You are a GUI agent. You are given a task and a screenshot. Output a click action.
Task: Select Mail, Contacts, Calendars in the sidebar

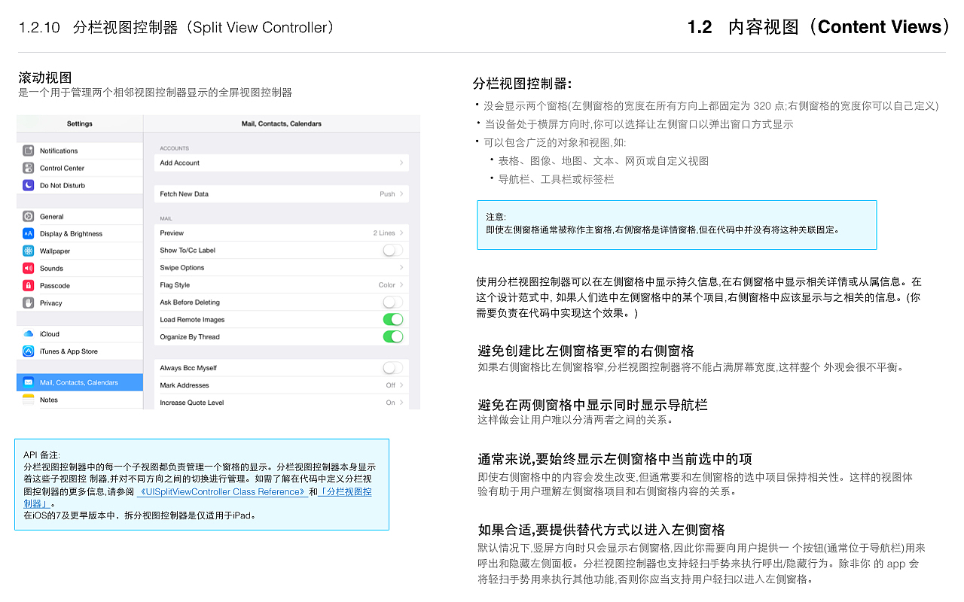79,382
